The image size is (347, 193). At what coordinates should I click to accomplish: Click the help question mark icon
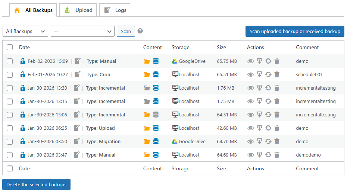coord(140,31)
